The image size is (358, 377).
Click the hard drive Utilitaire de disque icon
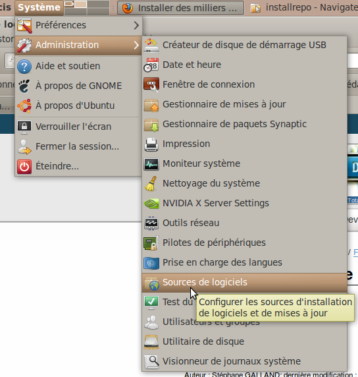point(151,342)
